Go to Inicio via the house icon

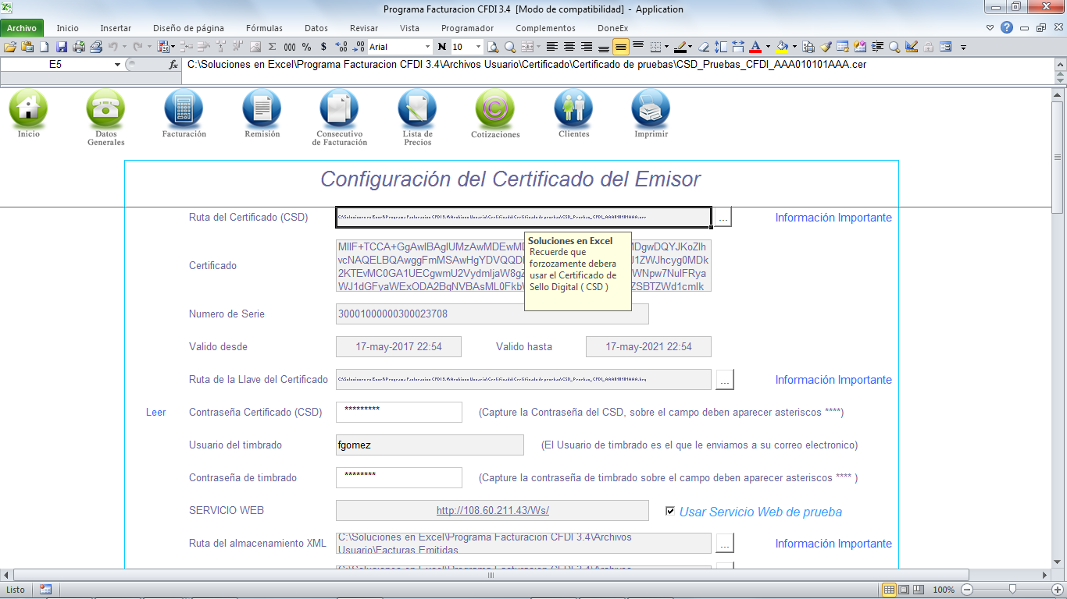pyautogui.click(x=28, y=108)
